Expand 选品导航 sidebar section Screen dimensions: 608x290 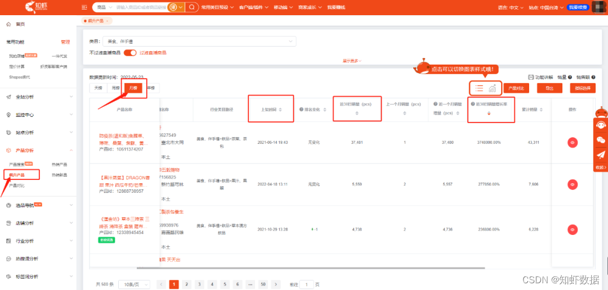(x=39, y=205)
